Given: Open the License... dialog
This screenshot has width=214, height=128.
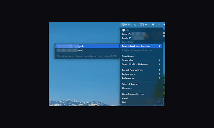Looking at the screenshot, I should 141,88.
